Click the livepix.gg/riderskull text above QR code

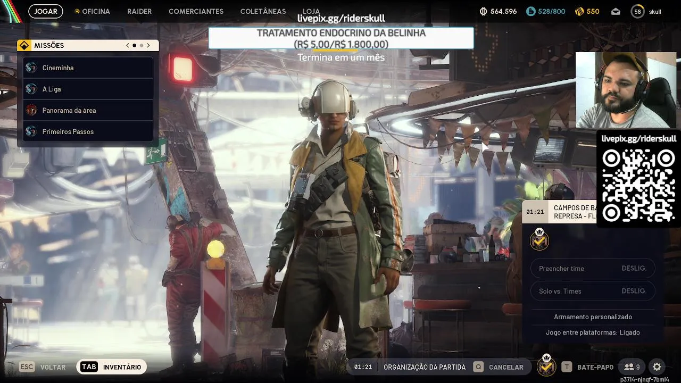click(x=638, y=139)
